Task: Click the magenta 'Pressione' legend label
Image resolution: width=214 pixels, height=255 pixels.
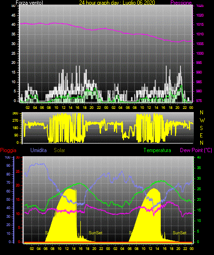Action: (181, 3)
